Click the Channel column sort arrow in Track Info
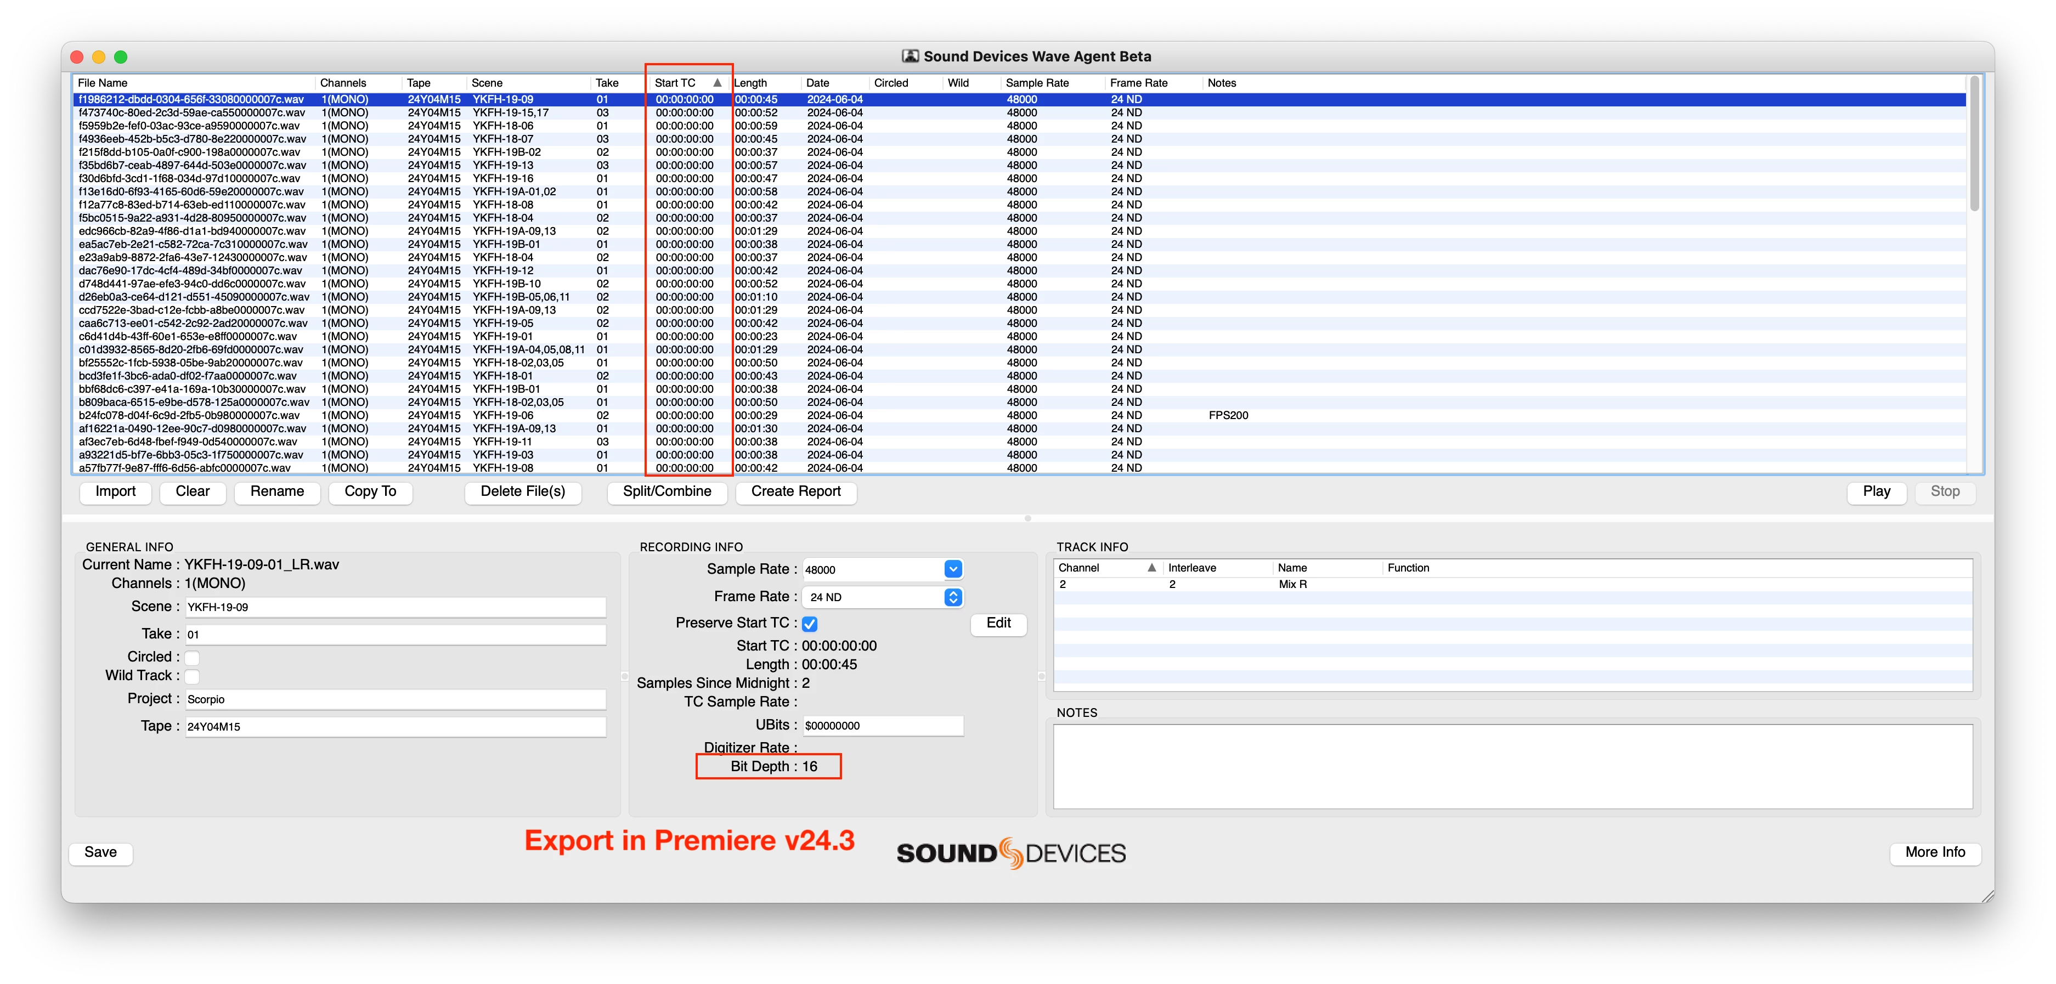Screen dimensions: 2056x984 click(x=1151, y=567)
